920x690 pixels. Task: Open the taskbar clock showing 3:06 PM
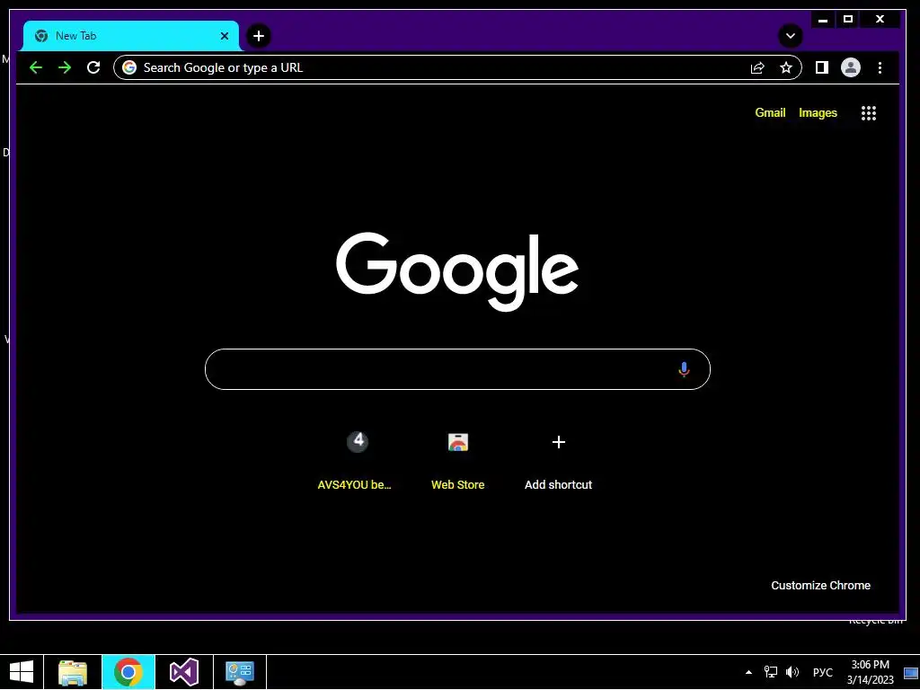click(870, 672)
